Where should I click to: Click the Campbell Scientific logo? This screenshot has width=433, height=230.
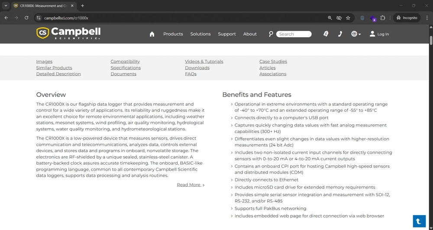(x=68, y=33)
